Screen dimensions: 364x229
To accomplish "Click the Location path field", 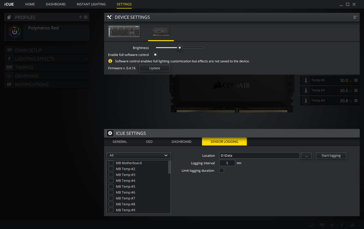I will point(259,155).
